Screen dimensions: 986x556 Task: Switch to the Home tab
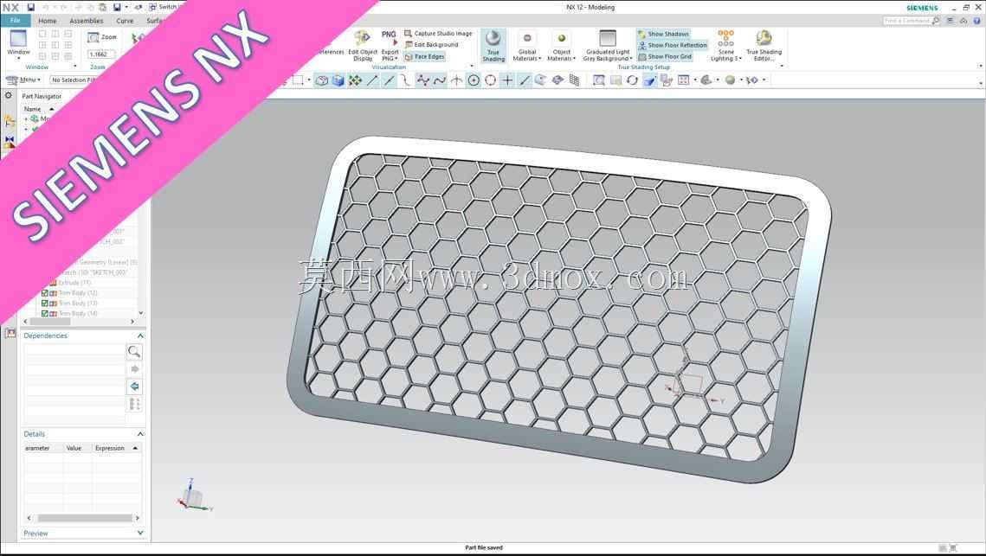[47, 21]
